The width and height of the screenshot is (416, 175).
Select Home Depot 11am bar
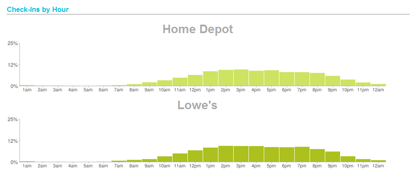[180, 82]
